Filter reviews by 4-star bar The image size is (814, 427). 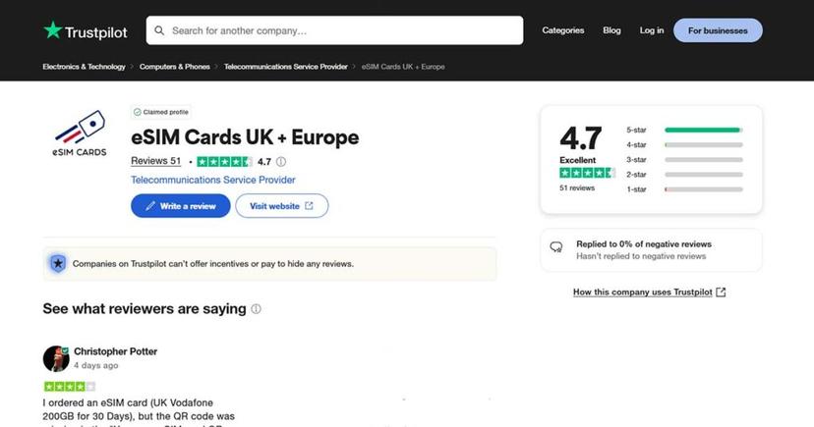click(703, 144)
